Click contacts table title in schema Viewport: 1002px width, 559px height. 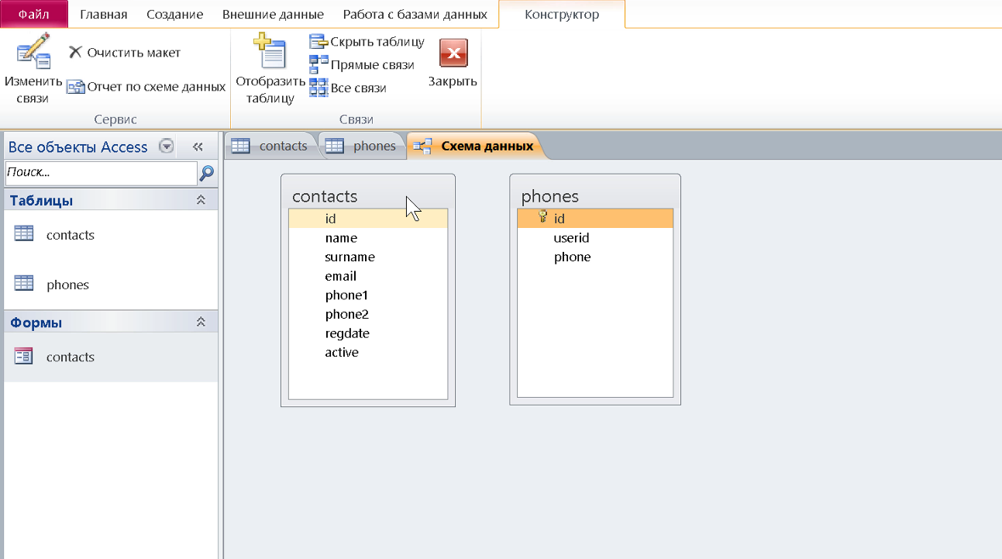tap(325, 196)
